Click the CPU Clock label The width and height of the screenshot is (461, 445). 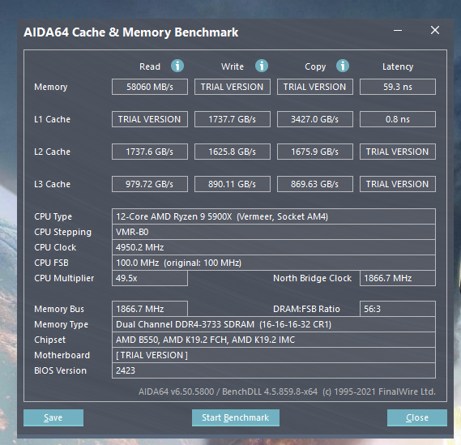pyautogui.click(x=55, y=247)
